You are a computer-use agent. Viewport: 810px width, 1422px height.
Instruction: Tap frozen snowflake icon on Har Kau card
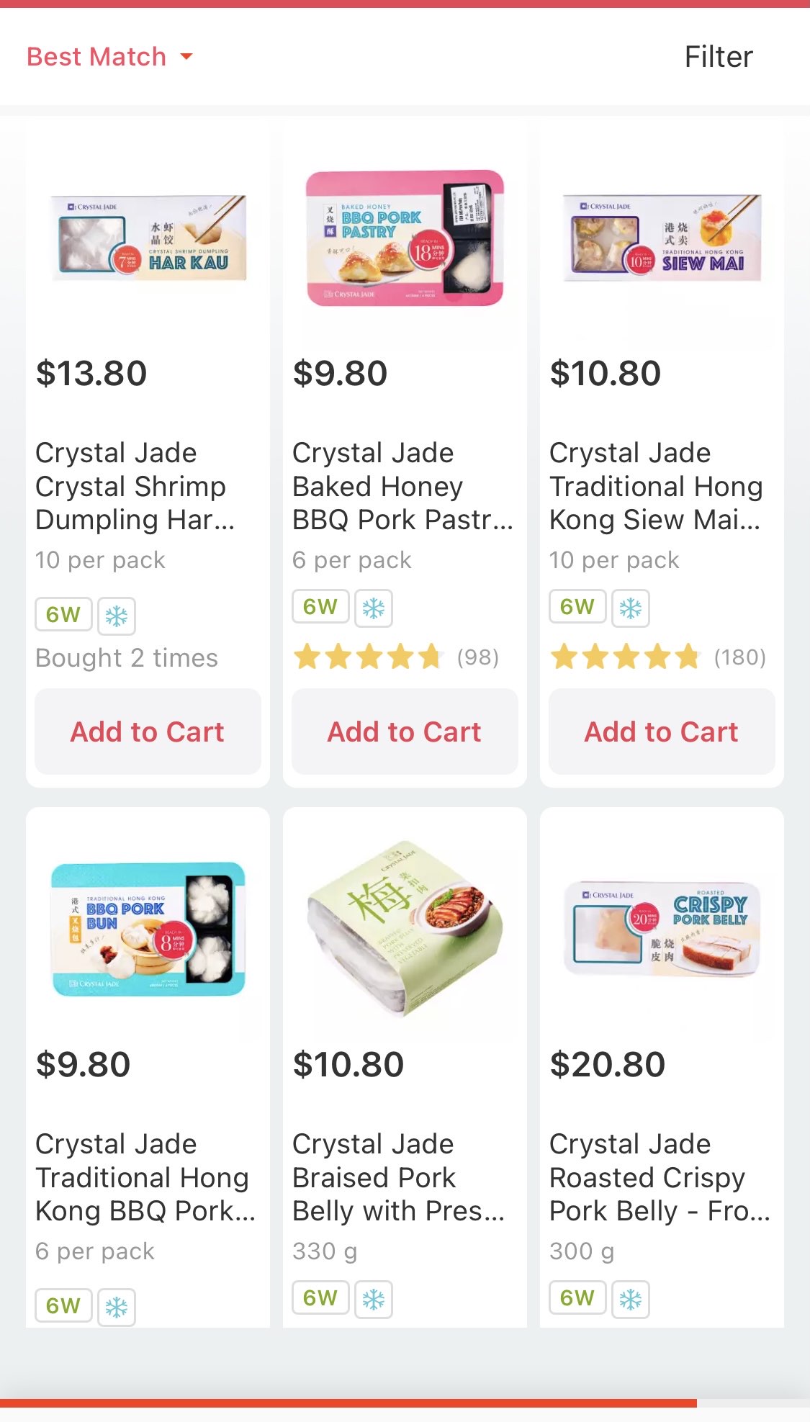[117, 616]
